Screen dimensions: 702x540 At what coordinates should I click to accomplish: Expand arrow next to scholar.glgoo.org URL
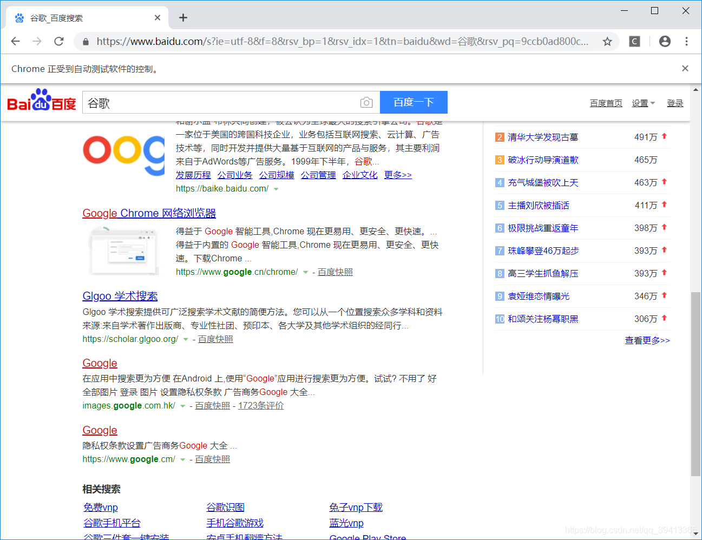click(x=186, y=339)
